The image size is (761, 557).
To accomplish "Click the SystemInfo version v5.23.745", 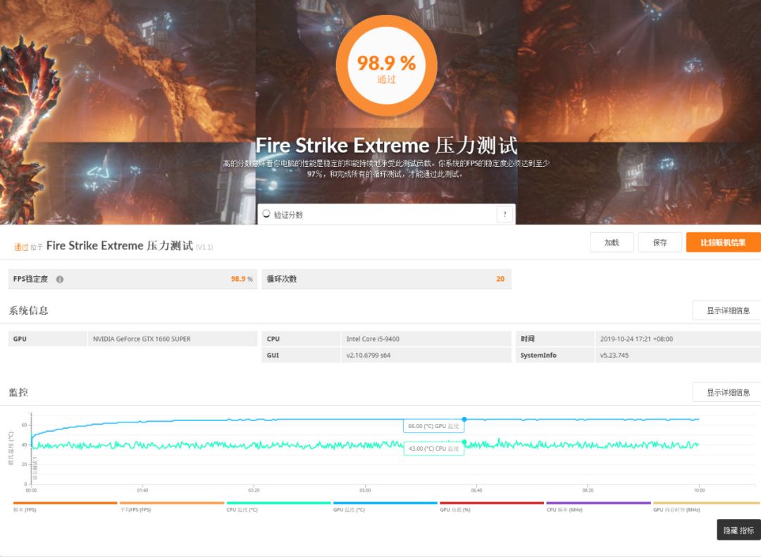I will (x=614, y=355).
